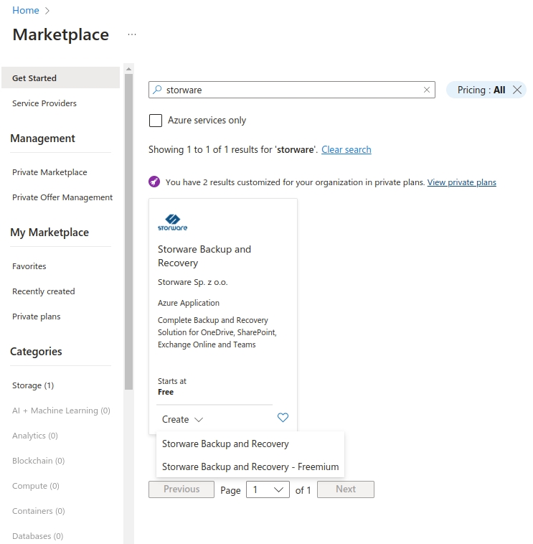
Task: Open the ellipsis menu next to Marketplace
Action: (132, 34)
